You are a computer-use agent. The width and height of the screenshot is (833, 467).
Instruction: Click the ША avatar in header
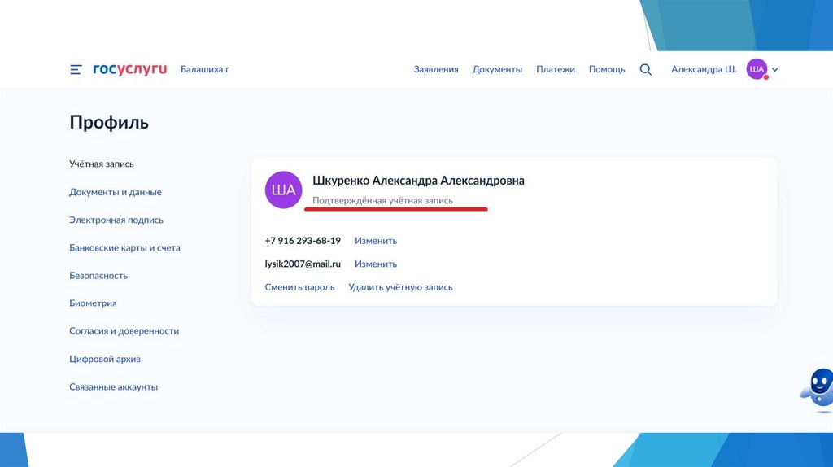(x=757, y=70)
